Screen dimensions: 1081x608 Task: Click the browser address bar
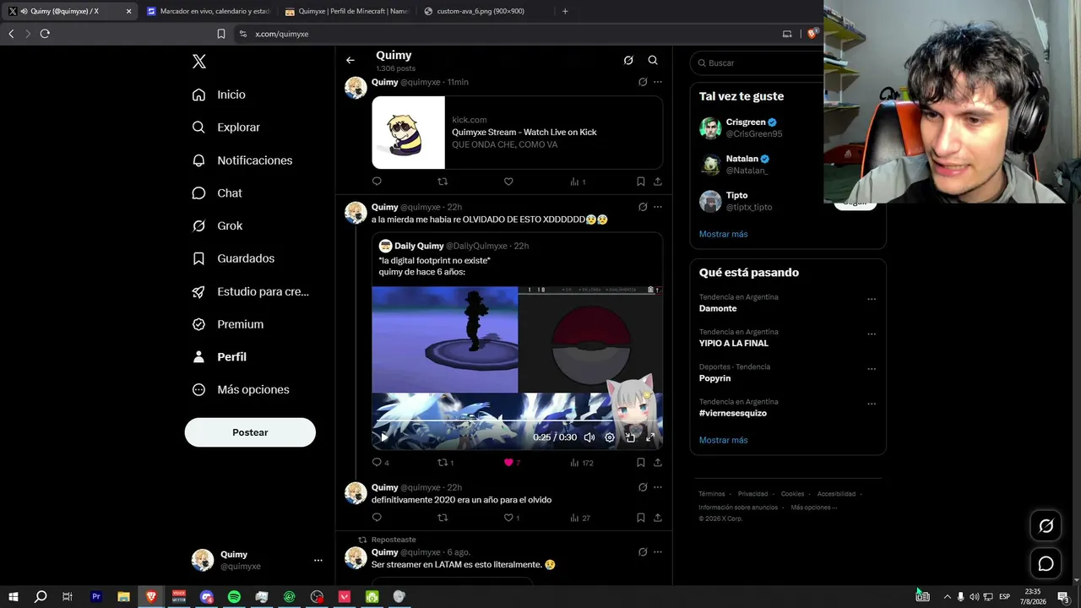pyautogui.click(x=507, y=34)
